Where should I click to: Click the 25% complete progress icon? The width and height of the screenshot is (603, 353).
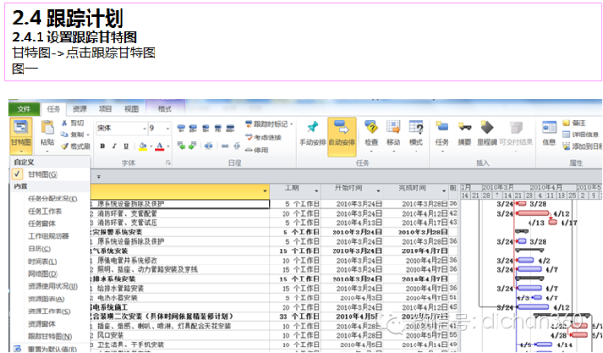193,128
